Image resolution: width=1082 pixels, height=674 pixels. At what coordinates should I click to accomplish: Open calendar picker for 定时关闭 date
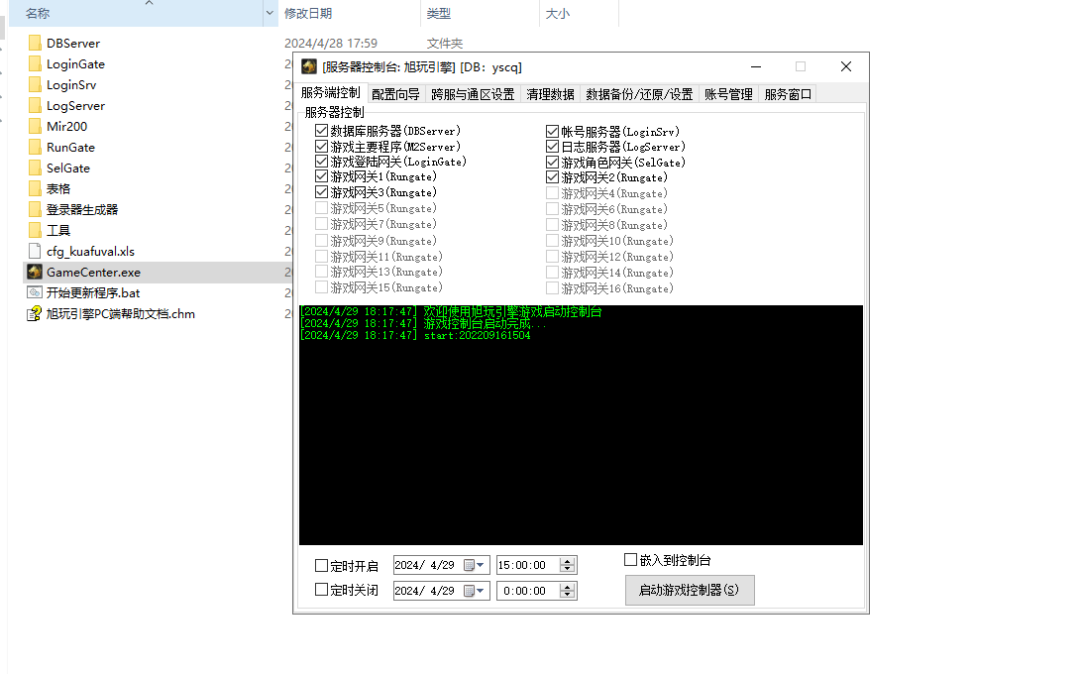474,591
